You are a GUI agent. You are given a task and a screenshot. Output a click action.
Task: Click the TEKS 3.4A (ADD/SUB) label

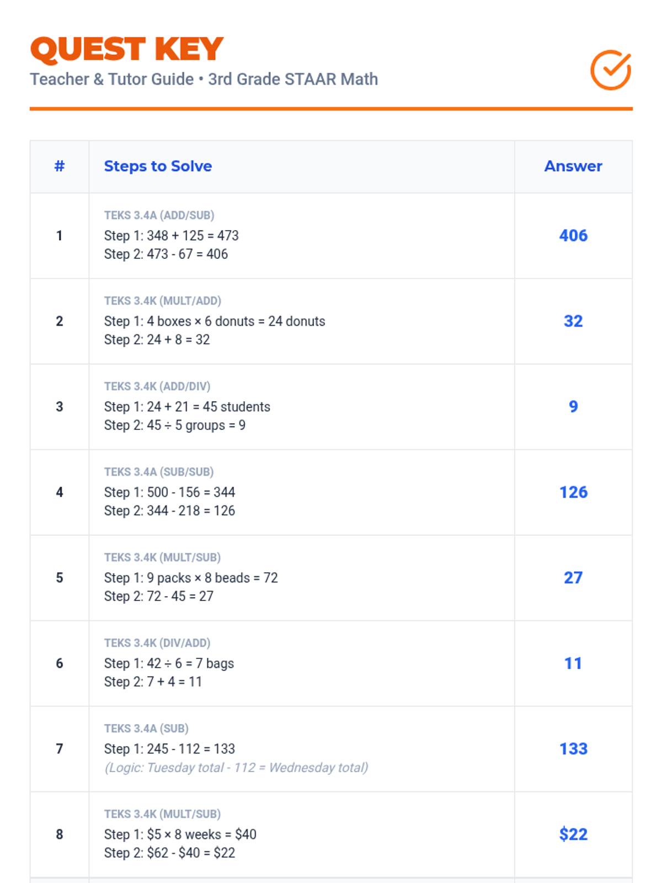[159, 215]
